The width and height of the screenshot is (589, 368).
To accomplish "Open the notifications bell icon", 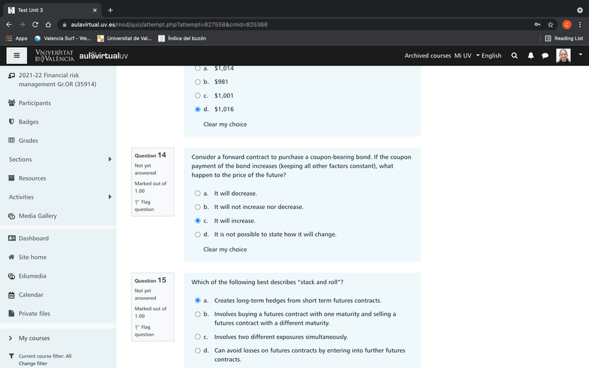I will click(x=531, y=56).
